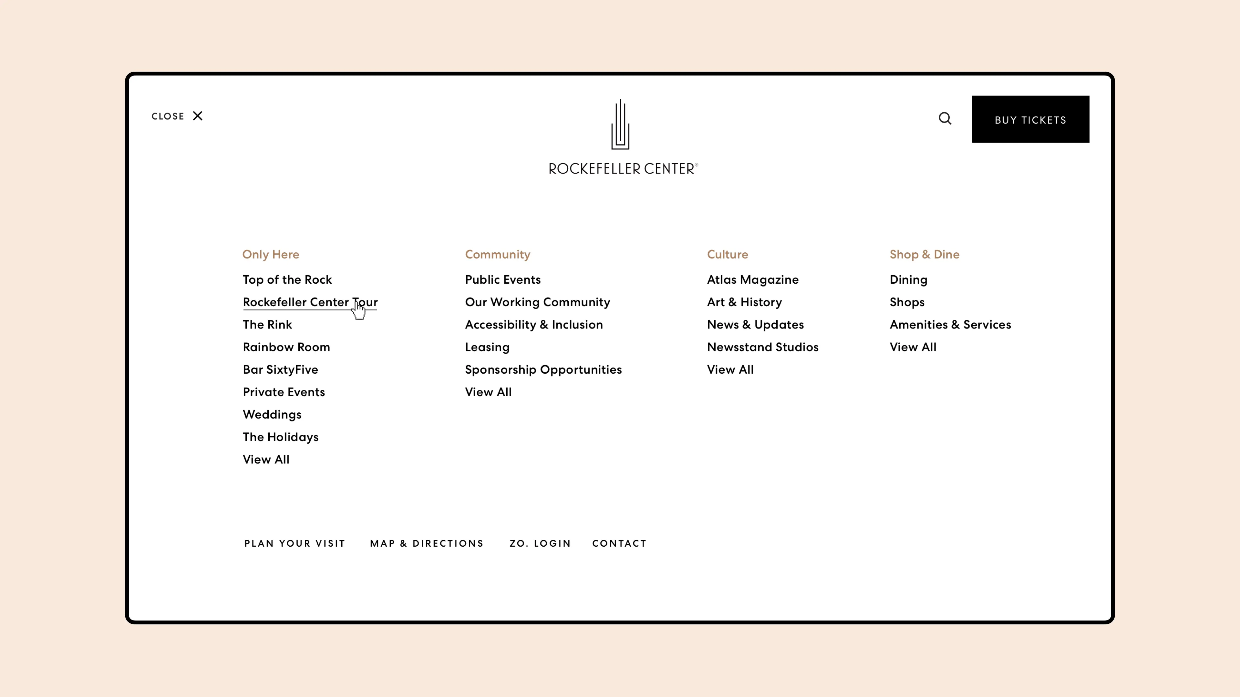This screenshot has height=697, width=1240.
Task: Click Plan Your Visit footer link
Action: (294, 543)
